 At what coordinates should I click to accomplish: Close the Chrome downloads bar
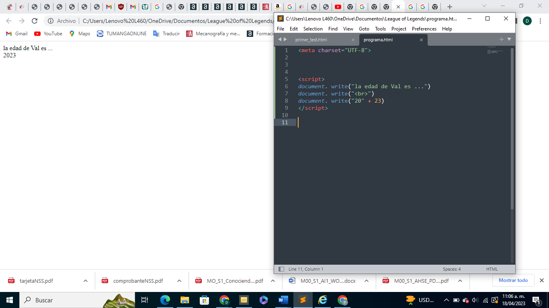[541, 280]
